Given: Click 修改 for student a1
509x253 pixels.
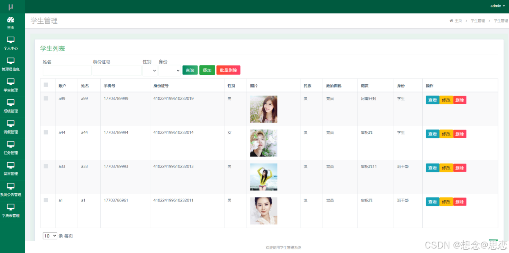Looking at the screenshot, I should tap(446, 202).
